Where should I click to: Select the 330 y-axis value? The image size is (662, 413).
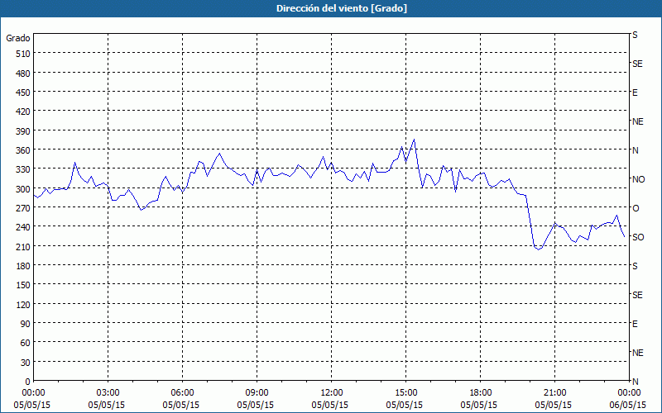pos(23,169)
